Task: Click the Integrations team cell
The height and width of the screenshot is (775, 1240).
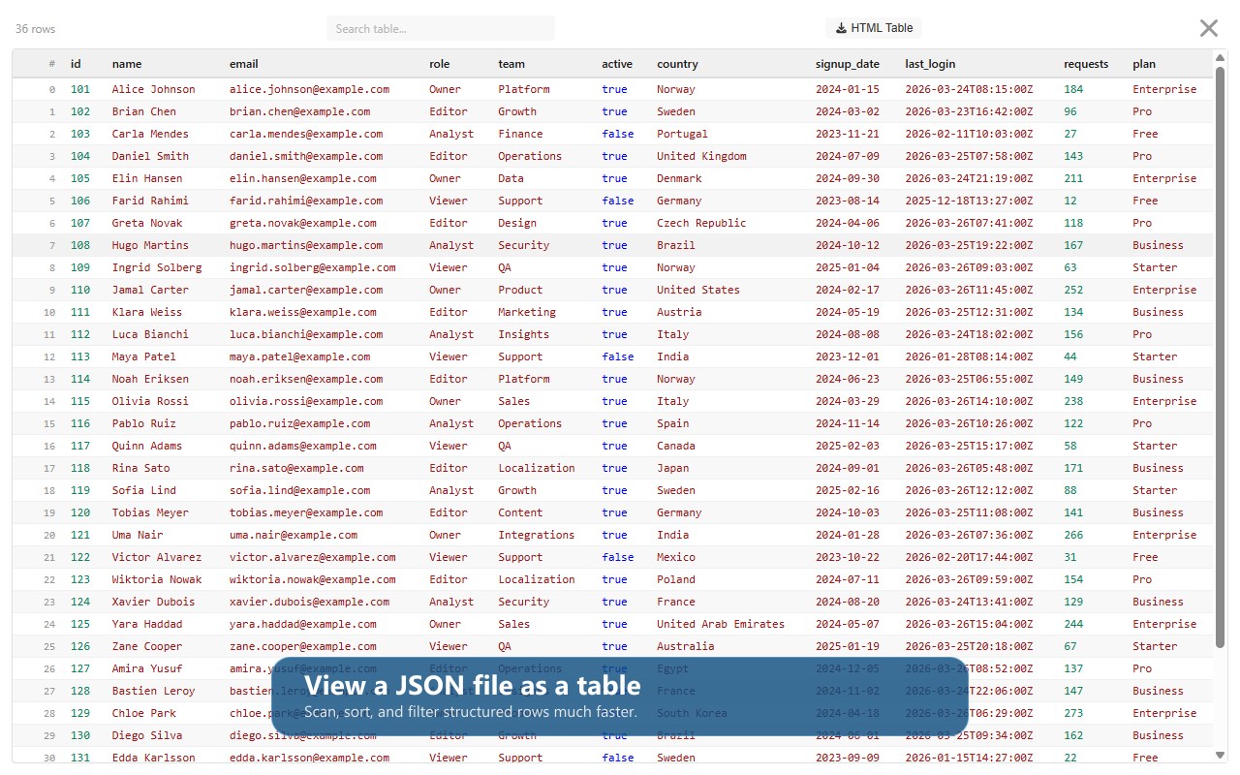Action: point(536,535)
